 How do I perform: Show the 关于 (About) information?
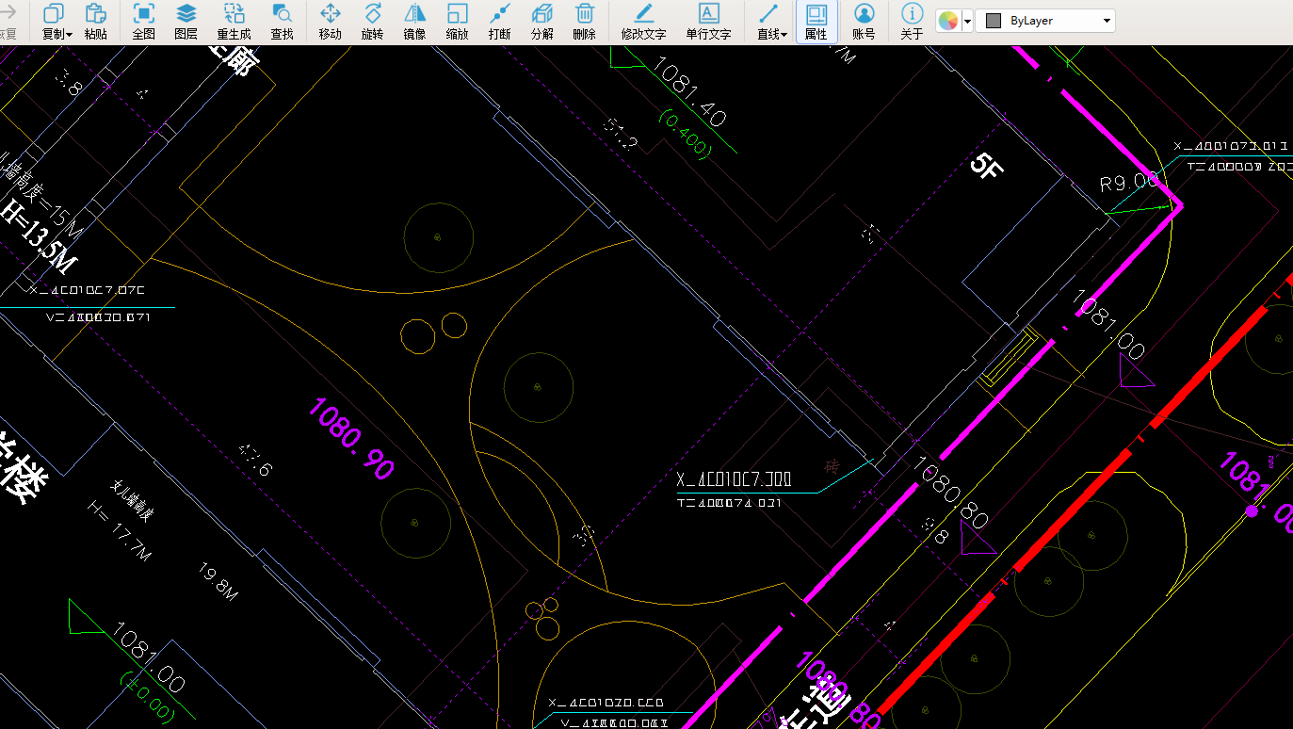pos(912,22)
